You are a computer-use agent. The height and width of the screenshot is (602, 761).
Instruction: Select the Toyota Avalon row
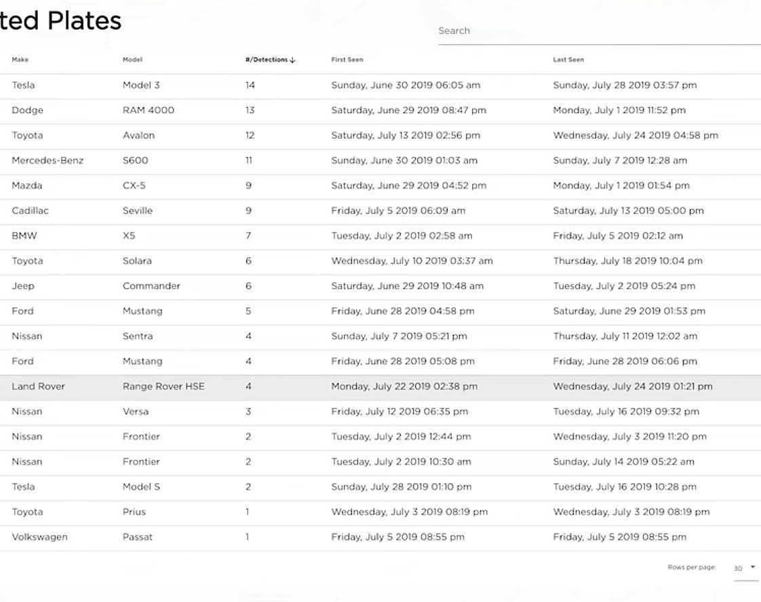380,136
